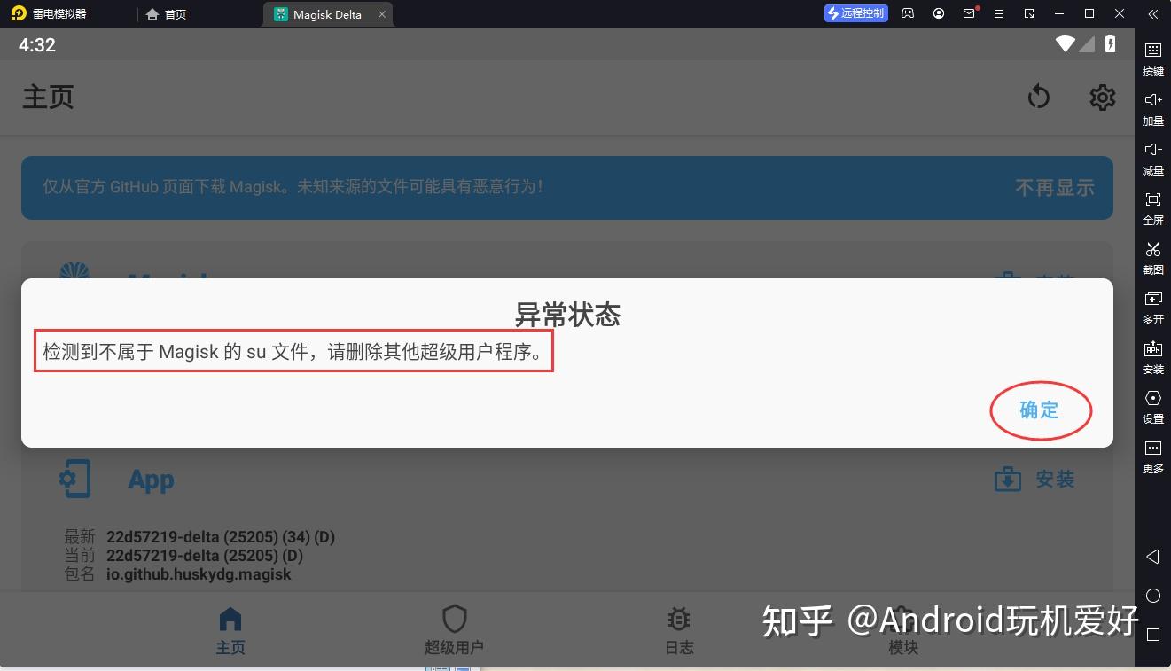The width and height of the screenshot is (1171, 671).
Task: Switch to the 首页 emulator tab
Action: (x=166, y=14)
